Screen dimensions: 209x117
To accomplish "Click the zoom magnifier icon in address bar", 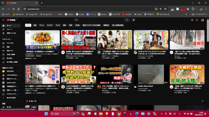I will [x=161, y=9].
